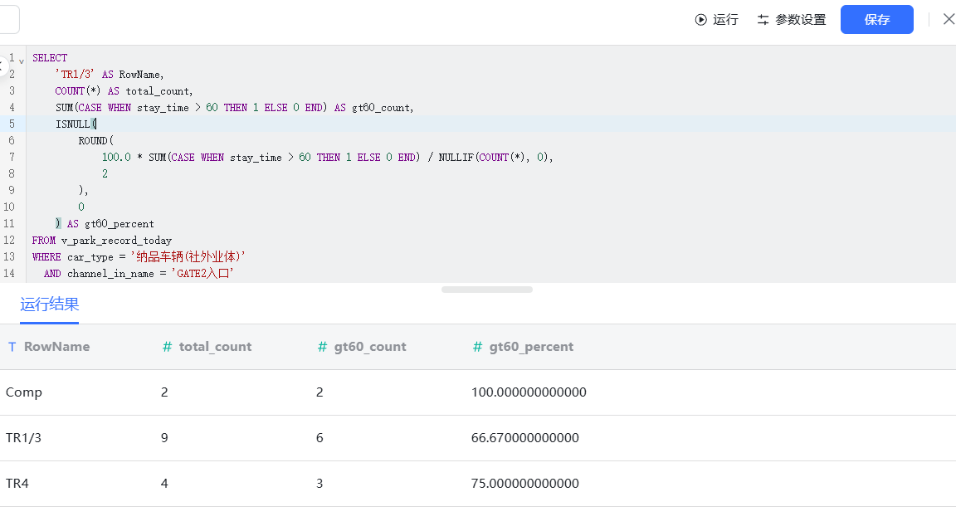Select the Comp result row
The image size is (956, 526).
click(x=478, y=392)
